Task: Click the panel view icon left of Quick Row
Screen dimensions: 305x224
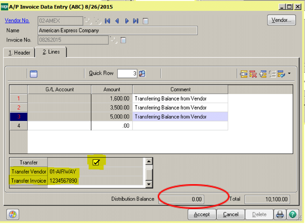Action: click(34, 74)
